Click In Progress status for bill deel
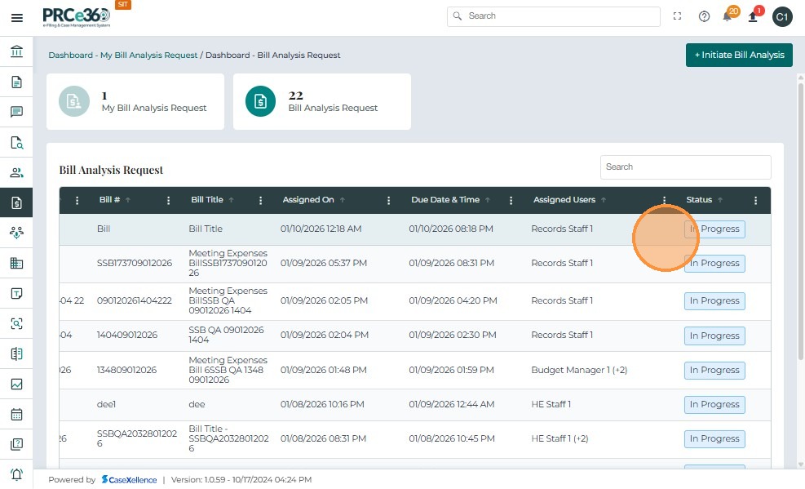 coord(714,404)
